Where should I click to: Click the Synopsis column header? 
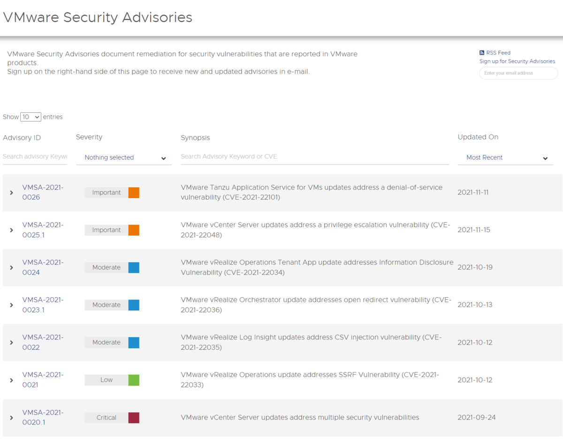pos(195,138)
